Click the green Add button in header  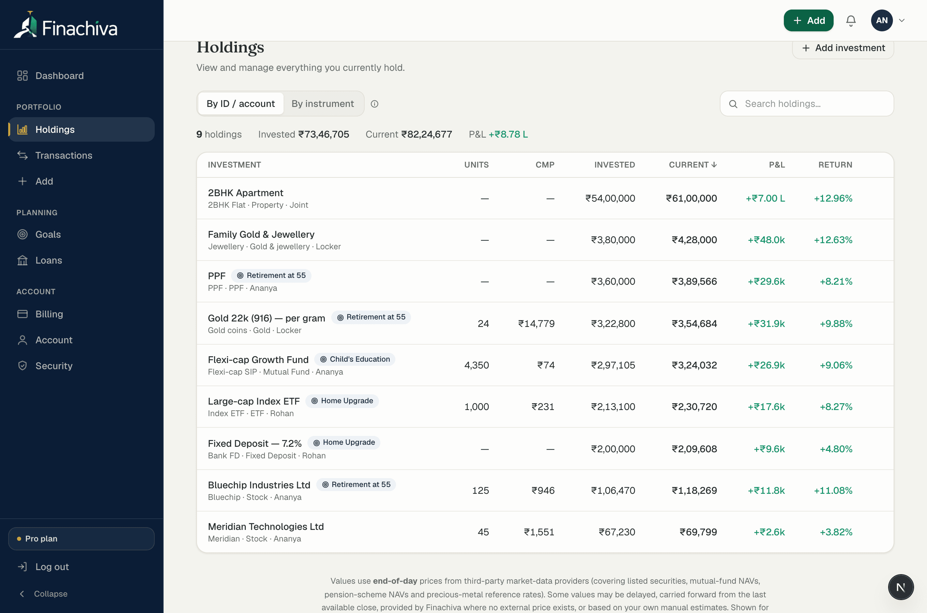point(808,20)
